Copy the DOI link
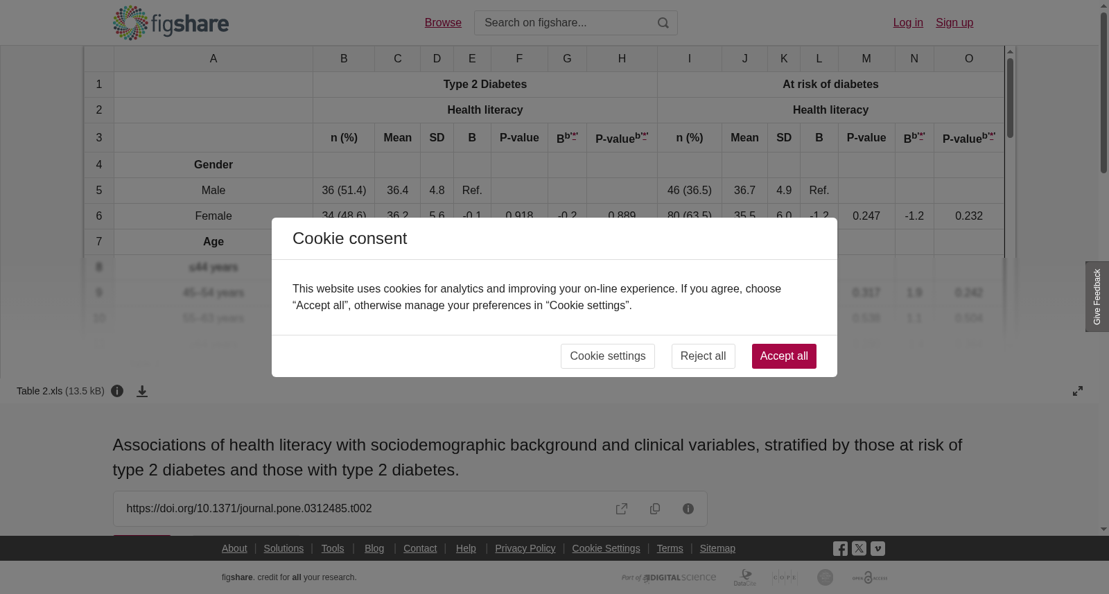1109x594 pixels. click(x=655, y=509)
